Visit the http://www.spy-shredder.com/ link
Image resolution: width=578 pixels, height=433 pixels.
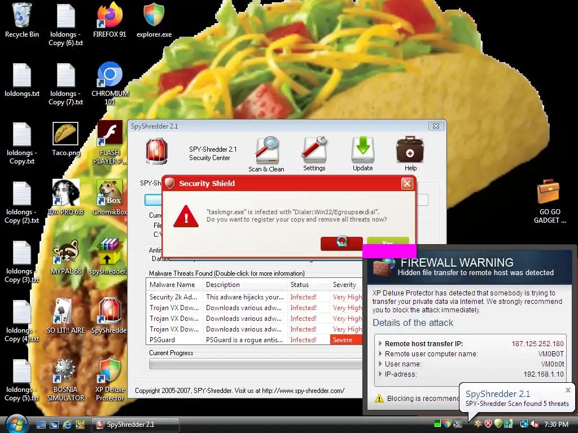pyautogui.click(x=303, y=391)
